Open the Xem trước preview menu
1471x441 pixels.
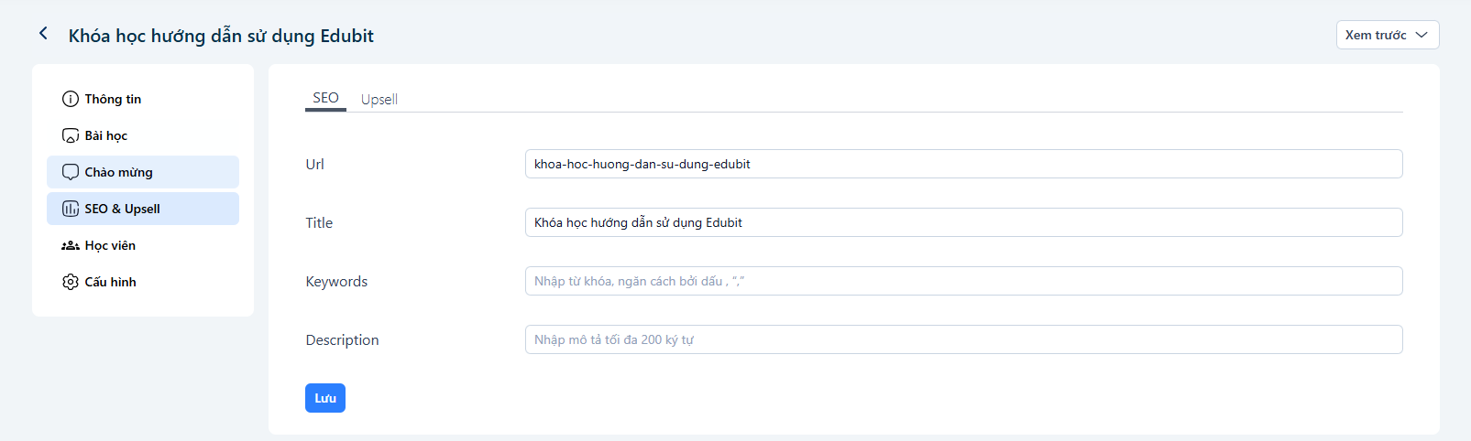1388,35
